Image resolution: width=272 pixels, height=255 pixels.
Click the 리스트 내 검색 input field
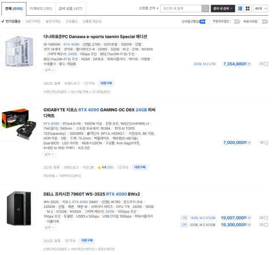(x=181, y=8)
